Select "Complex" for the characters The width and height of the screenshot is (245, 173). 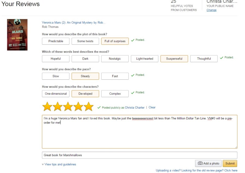pyautogui.click(x=115, y=94)
